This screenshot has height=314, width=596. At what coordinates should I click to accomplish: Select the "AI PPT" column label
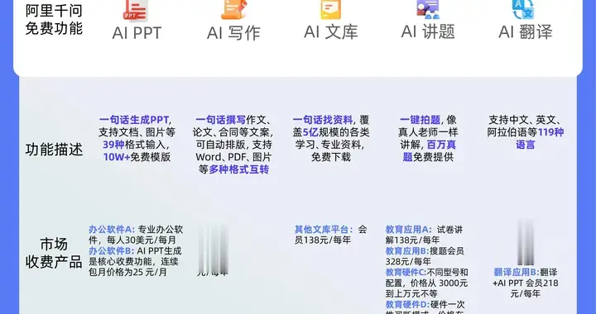(137, 33)
